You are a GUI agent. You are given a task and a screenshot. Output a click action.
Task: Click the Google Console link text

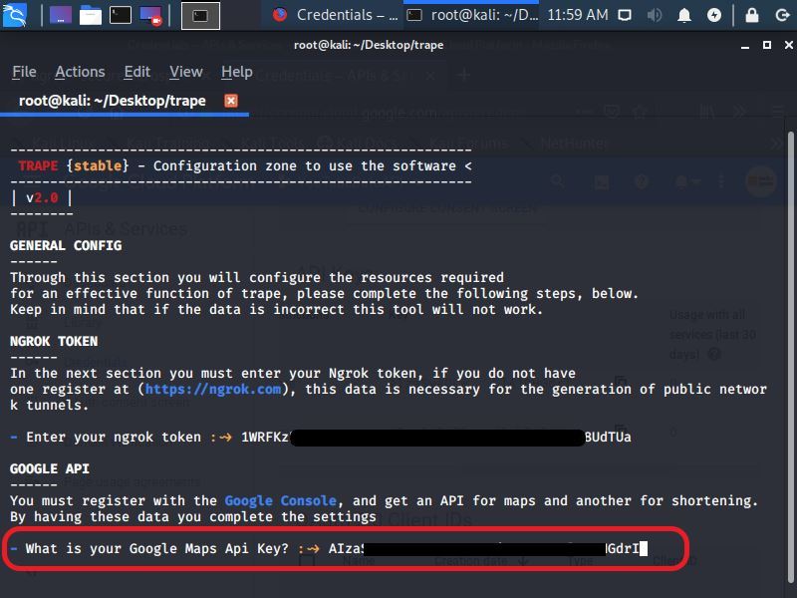[281, 500]
